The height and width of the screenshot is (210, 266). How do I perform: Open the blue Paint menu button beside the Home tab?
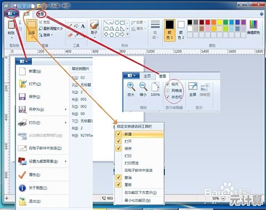coord(11,13)
